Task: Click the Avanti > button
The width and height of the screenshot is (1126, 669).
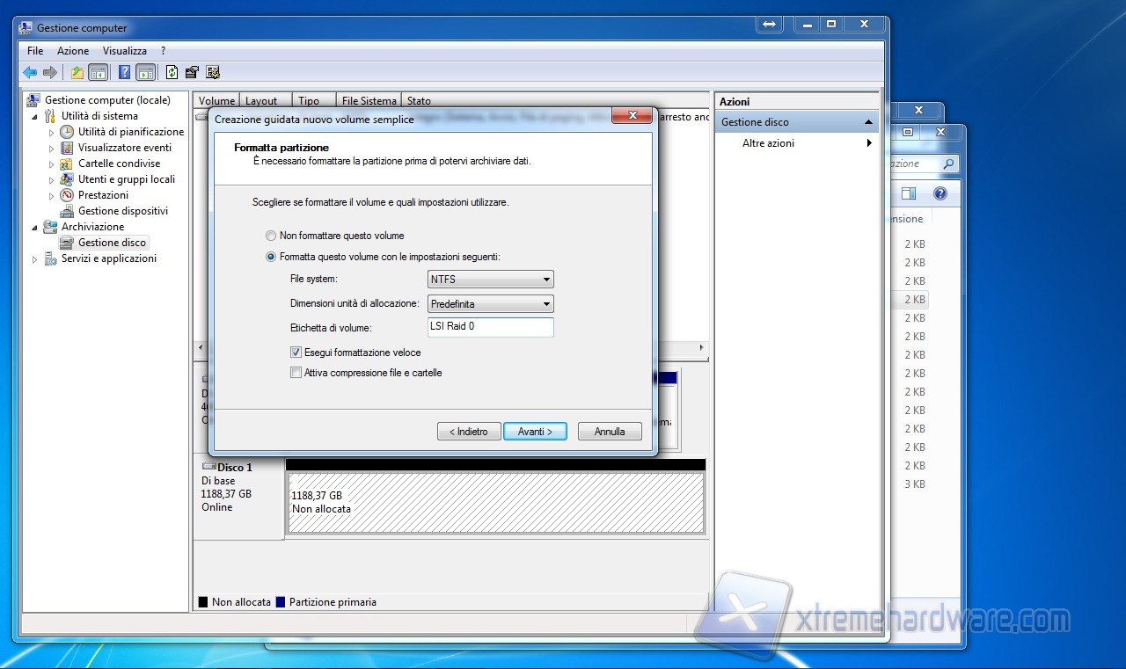Action: coord(535,432)
